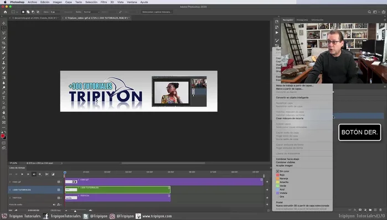Switch to the Histograma panel tab
The width and height of the screenshot is (387, 220).
302,20
